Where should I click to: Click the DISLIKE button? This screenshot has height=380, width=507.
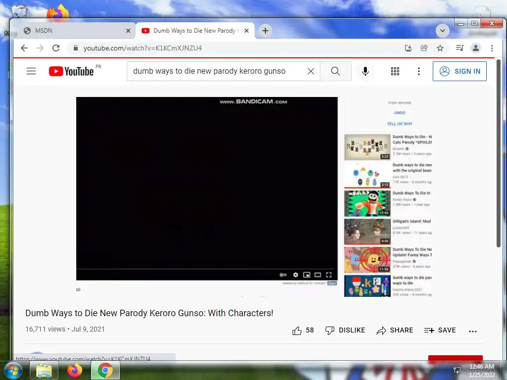click(345, 330)
